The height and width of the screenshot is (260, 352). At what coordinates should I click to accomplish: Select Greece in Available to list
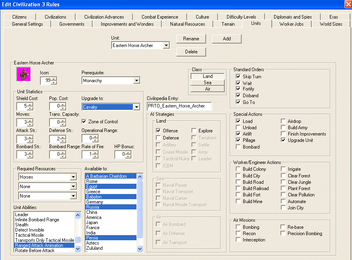pyautogui.click(x=111, y=192)
